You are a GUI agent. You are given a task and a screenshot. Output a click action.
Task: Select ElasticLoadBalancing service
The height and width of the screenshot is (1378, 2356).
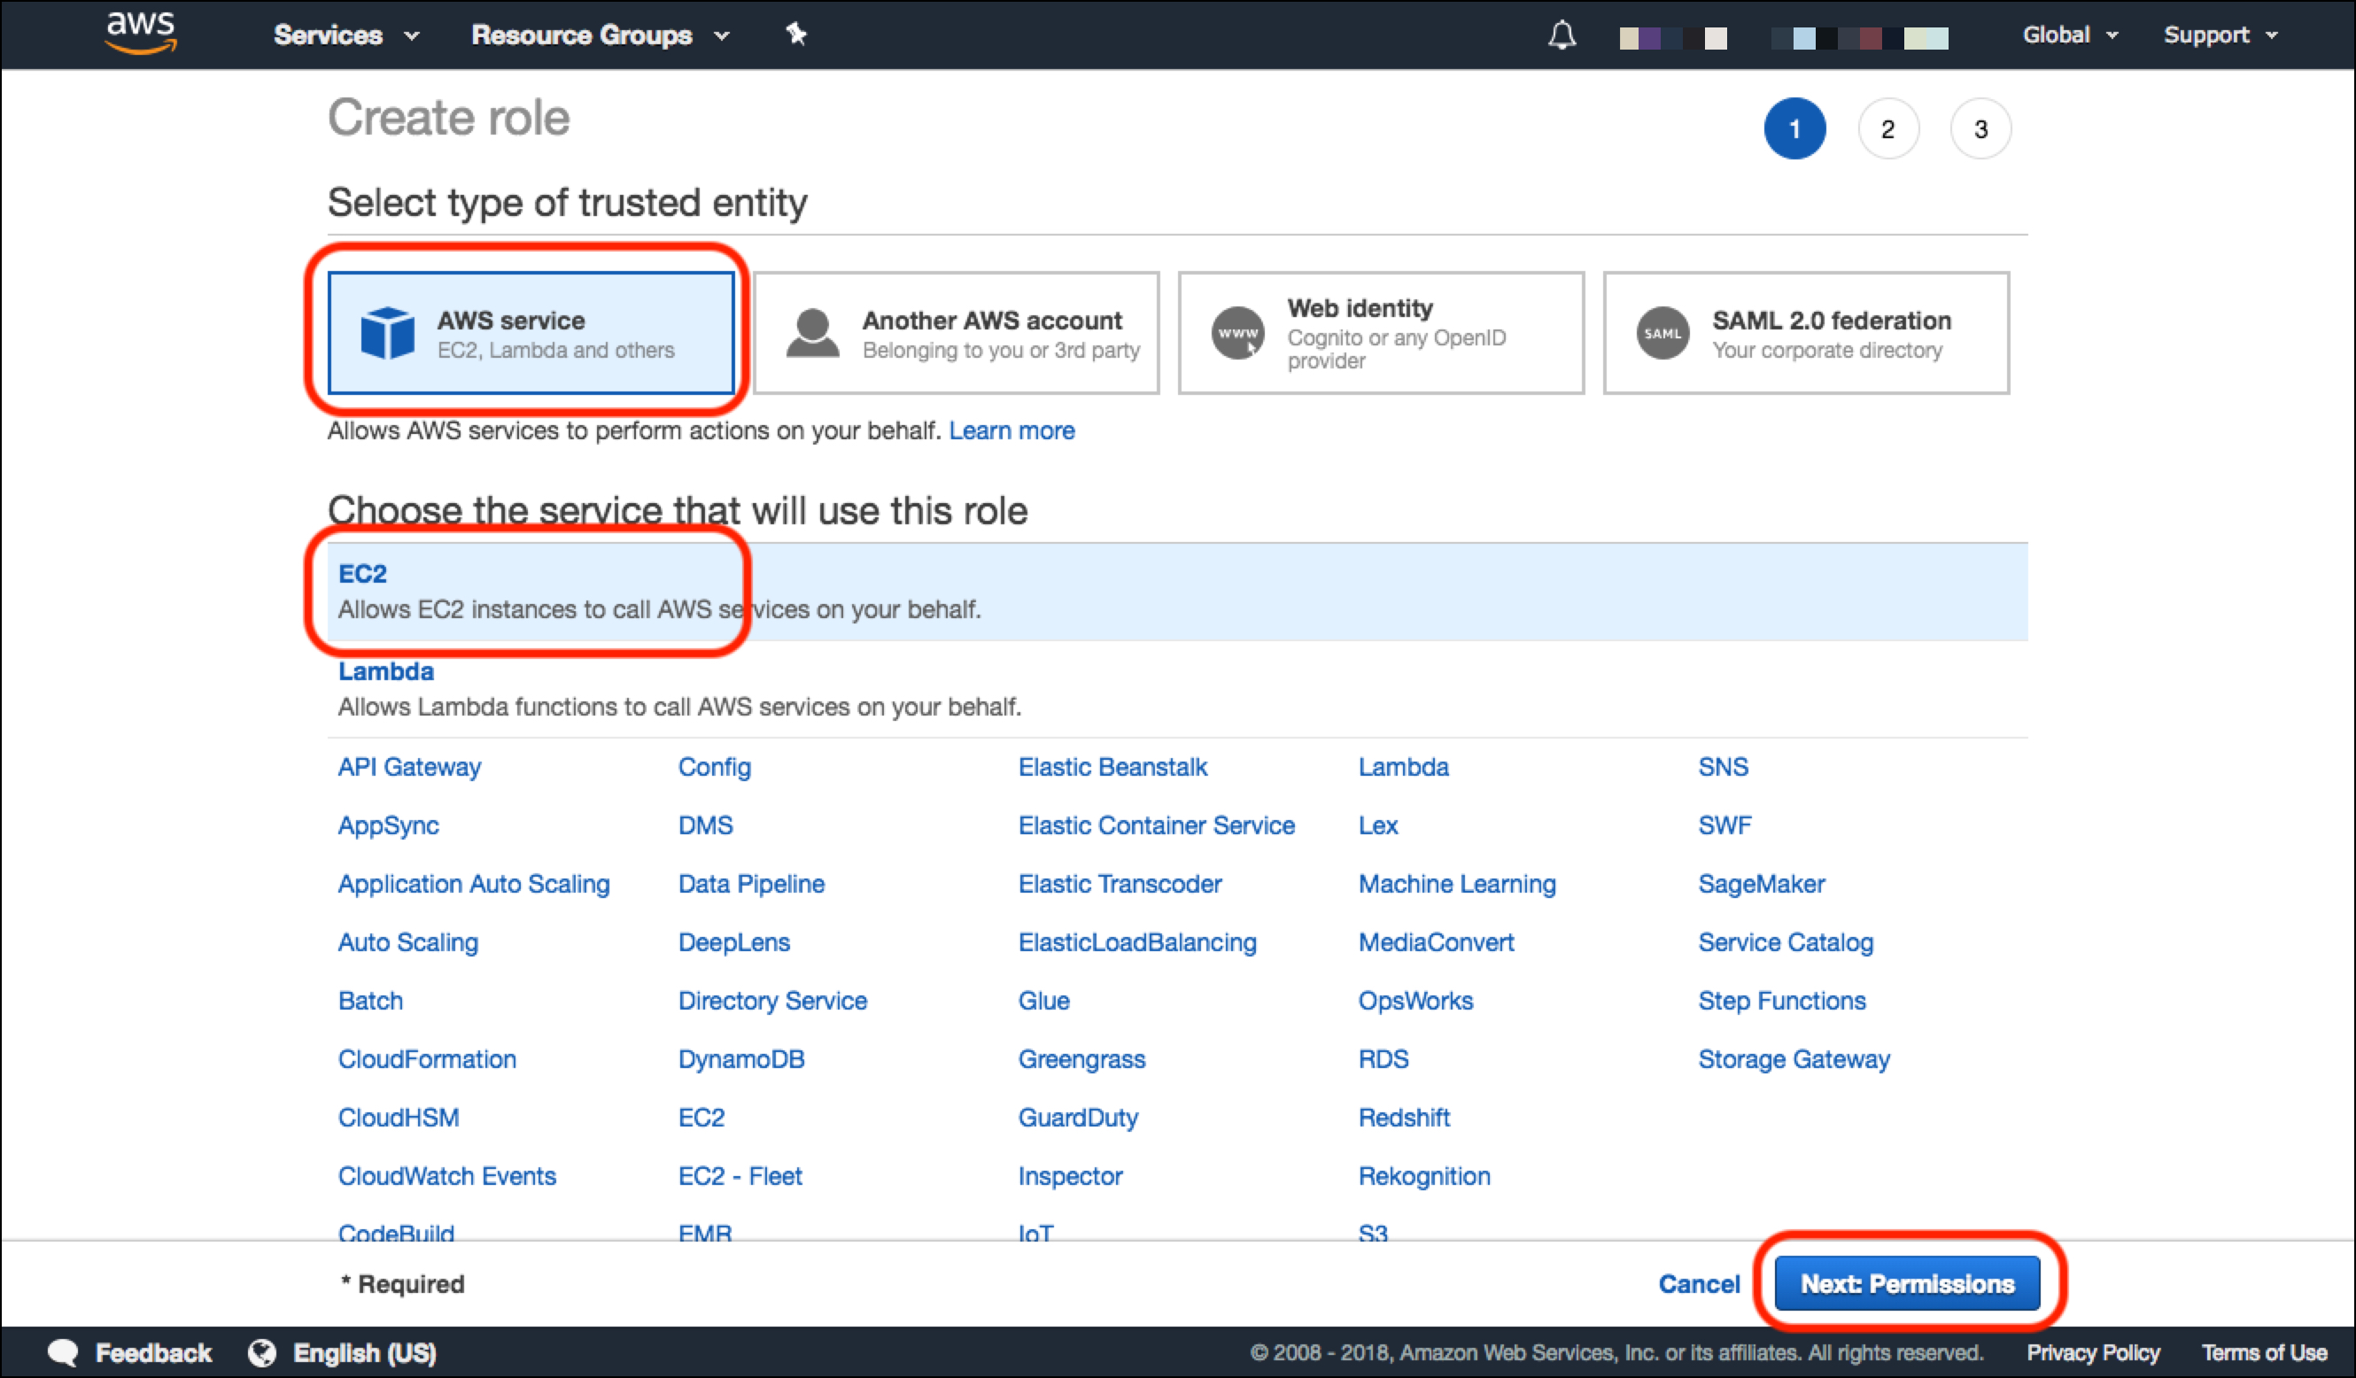1137,942
